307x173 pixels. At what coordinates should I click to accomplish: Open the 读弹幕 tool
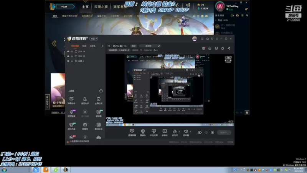tap(99, 113)
